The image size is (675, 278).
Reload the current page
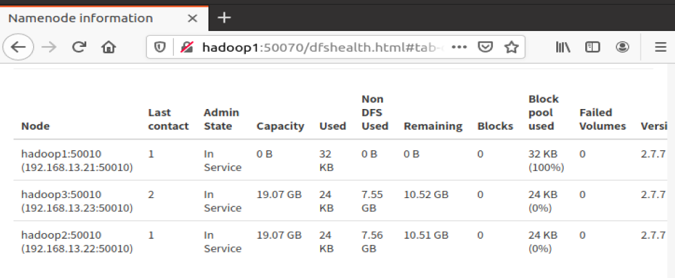(x=79, y=47)
